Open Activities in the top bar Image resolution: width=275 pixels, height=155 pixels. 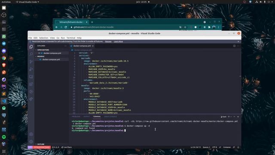(6, 2)
